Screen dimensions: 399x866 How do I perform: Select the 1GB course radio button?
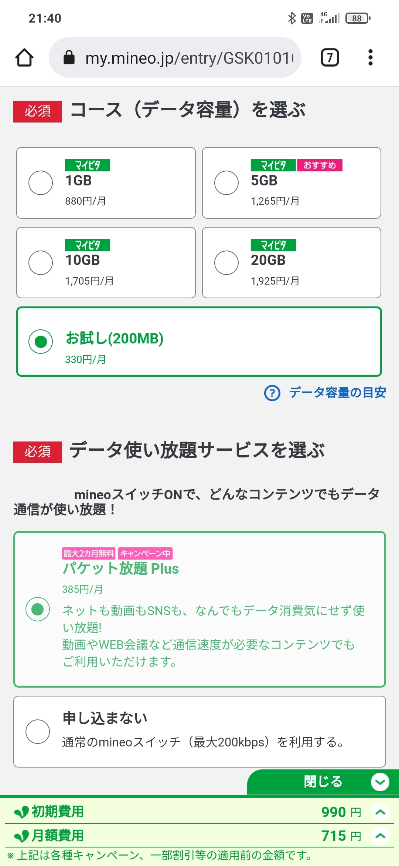41,183
